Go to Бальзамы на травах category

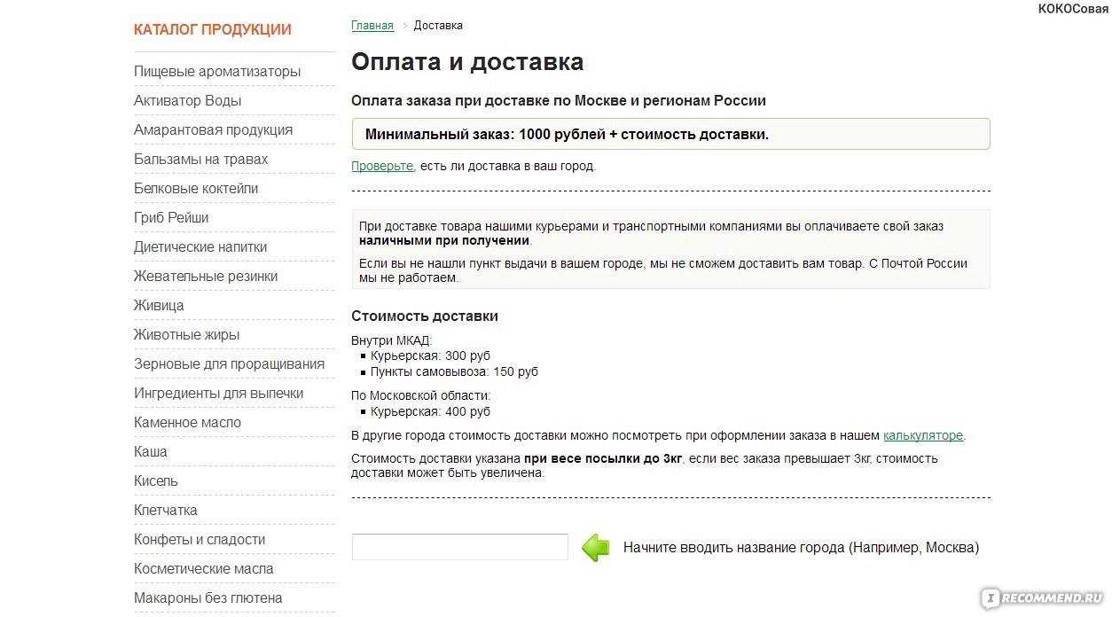click(x=200, y=160)
